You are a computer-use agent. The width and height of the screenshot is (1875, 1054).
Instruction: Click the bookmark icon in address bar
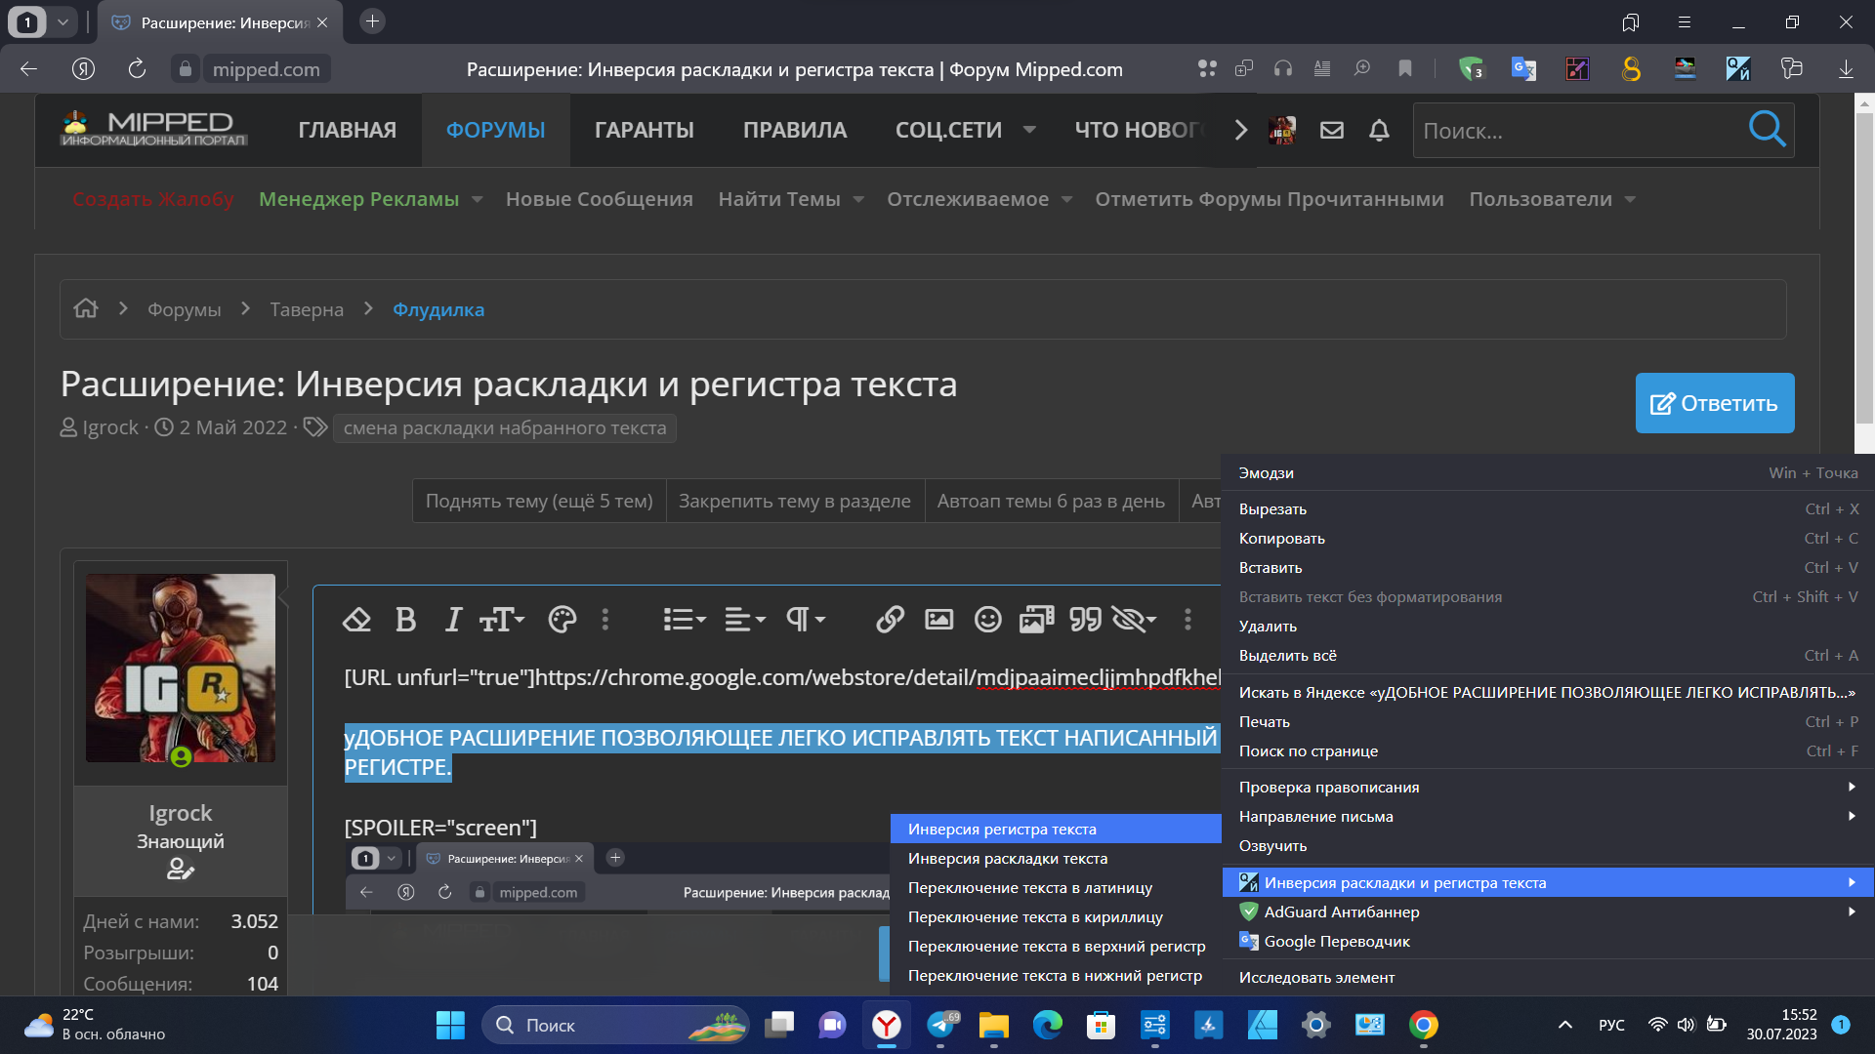1405,68
